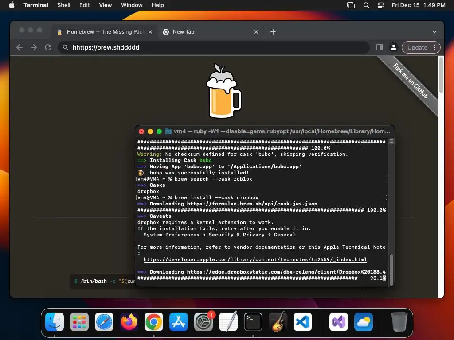Click the /bin/bash install command box
Viewport: 454px width, 340px height.
[x=103, y=281]
